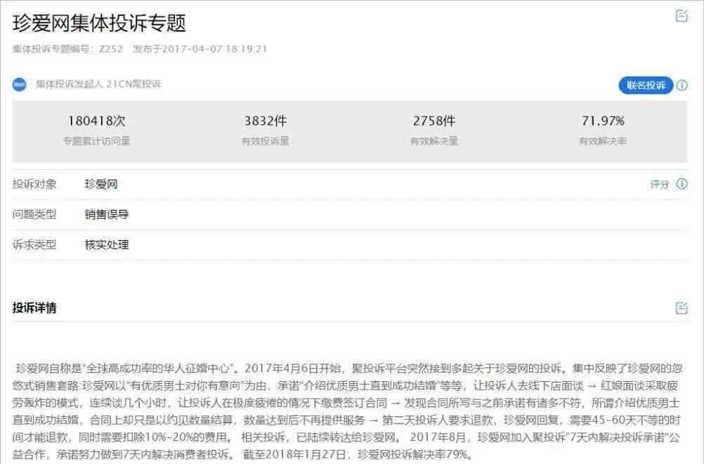Click the 集体投诉专题编号 Z252 text

[x=67, y=49]
